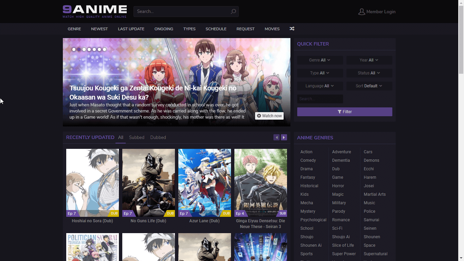Open Ginga Eiyuu Densetsu thumbnail
Image resolution: width=464 pixels, height=261 pixels.
pos(261,183)
